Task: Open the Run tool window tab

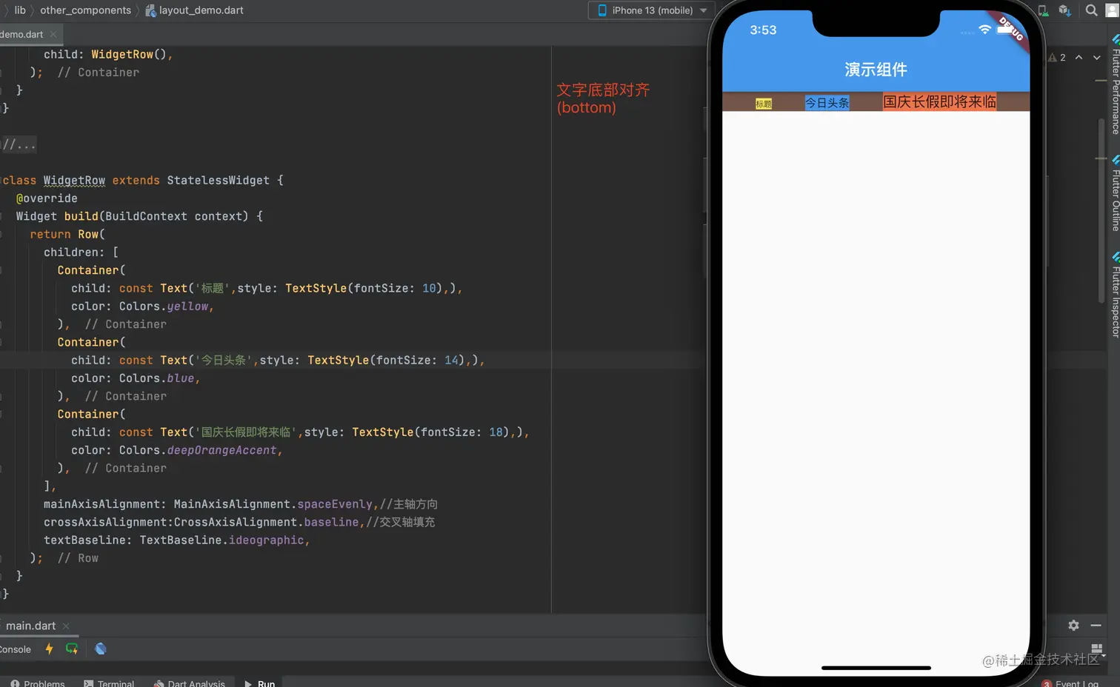Action: pyautogui.click(x=260, y=683)
